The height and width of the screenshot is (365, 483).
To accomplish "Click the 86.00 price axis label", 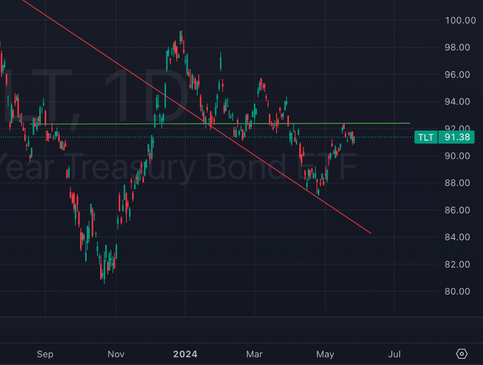I will point(457,210).
